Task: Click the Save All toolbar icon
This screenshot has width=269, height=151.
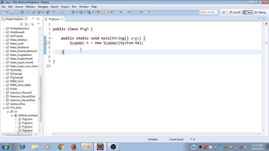Action: coord(16,12)
